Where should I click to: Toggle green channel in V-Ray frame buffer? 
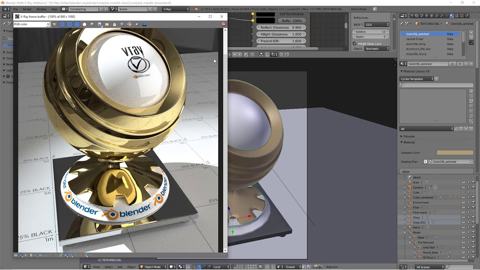(69, 24)
